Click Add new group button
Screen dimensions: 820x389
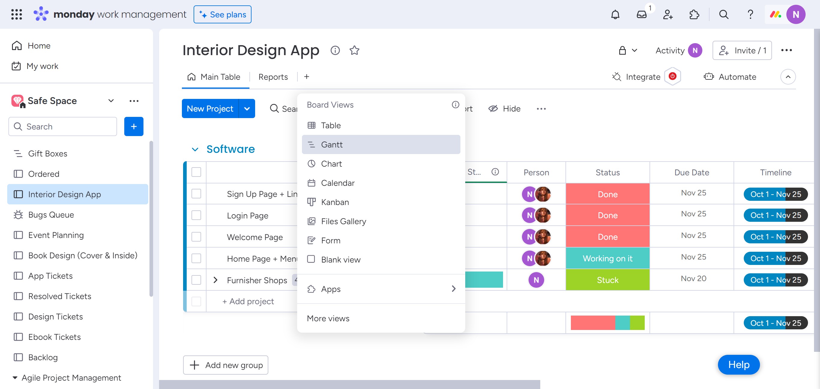click(x=225, y=365)
